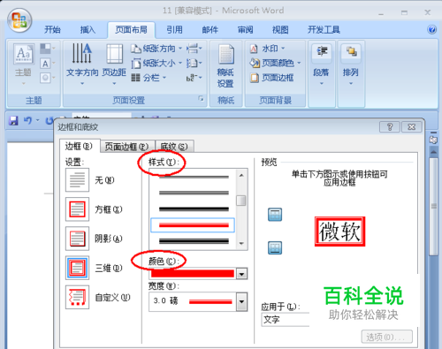Viewport: 442px width, 349px height.
Task: Open 水印 watermark dropdown
Action: click(268, 49)
